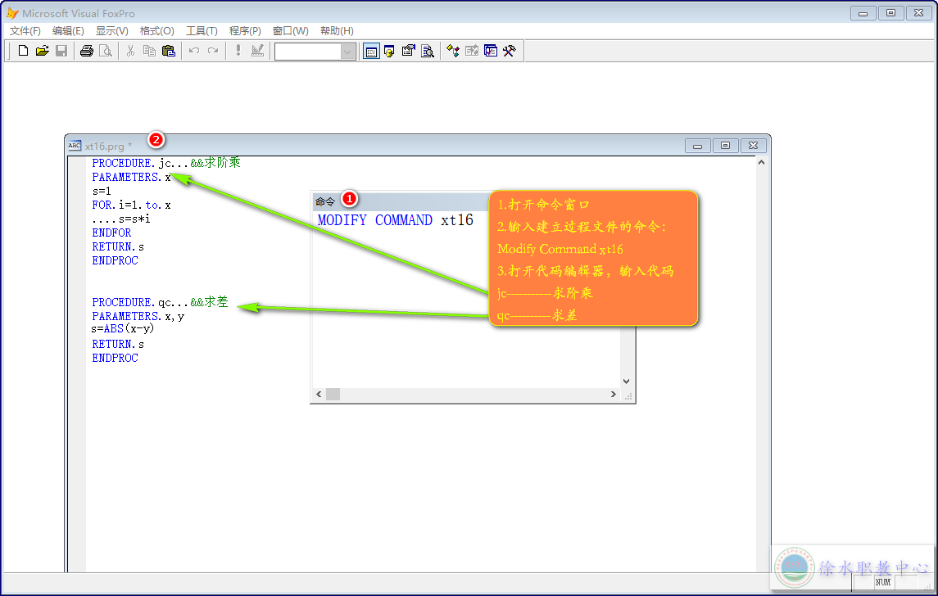Screen dimensions: 938x596
Task: Open the 帮助(H) menu
Action: (337, 31)
